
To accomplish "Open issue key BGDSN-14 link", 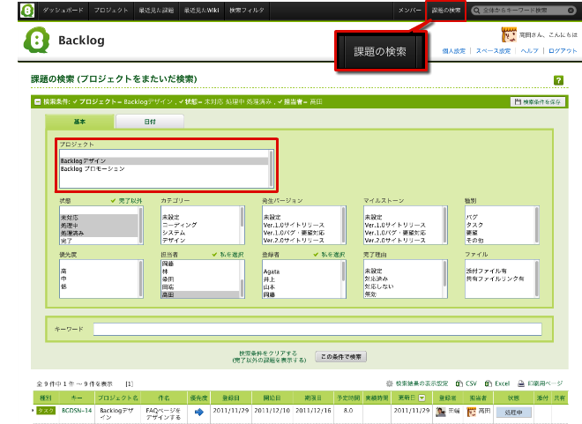I will pyautogui.click(x=77, y=411).
